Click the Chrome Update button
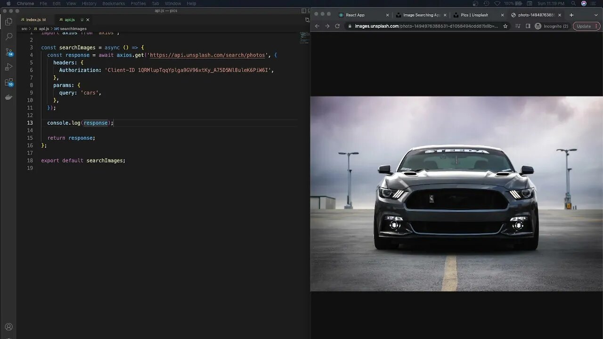The width and height of the screenshot is (603, 339). click(587, 26)
